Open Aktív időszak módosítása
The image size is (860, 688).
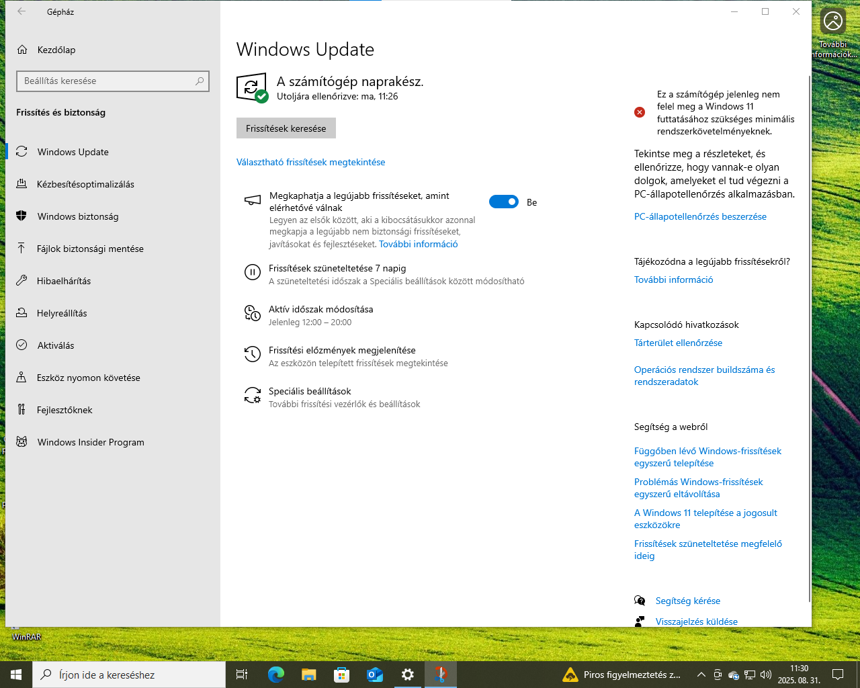(309, 315)
